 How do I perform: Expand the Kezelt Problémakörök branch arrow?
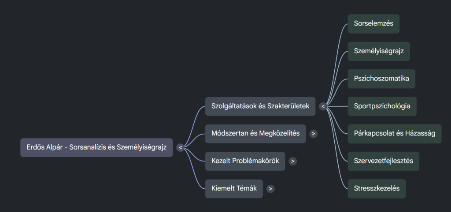point(293,161)
